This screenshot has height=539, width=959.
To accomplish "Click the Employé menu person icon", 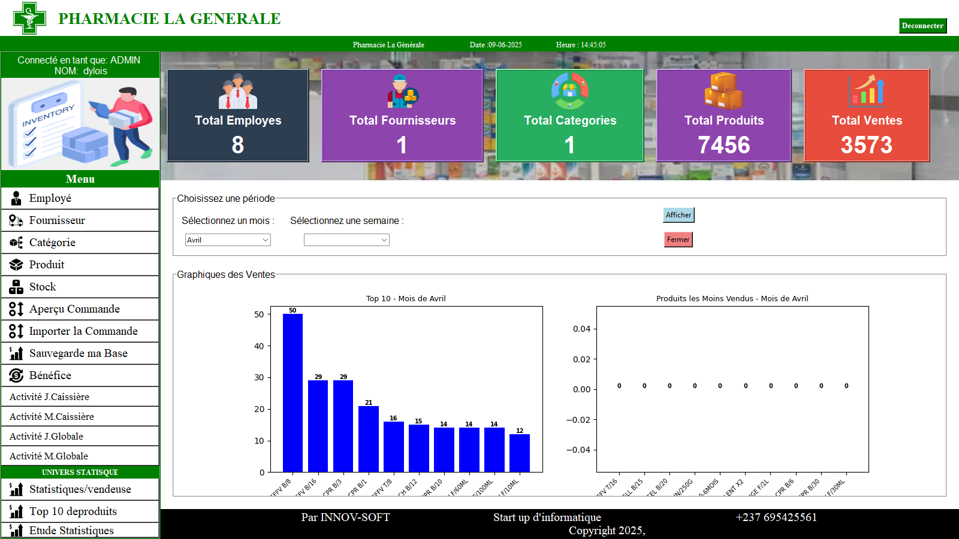I will [16, 199].
